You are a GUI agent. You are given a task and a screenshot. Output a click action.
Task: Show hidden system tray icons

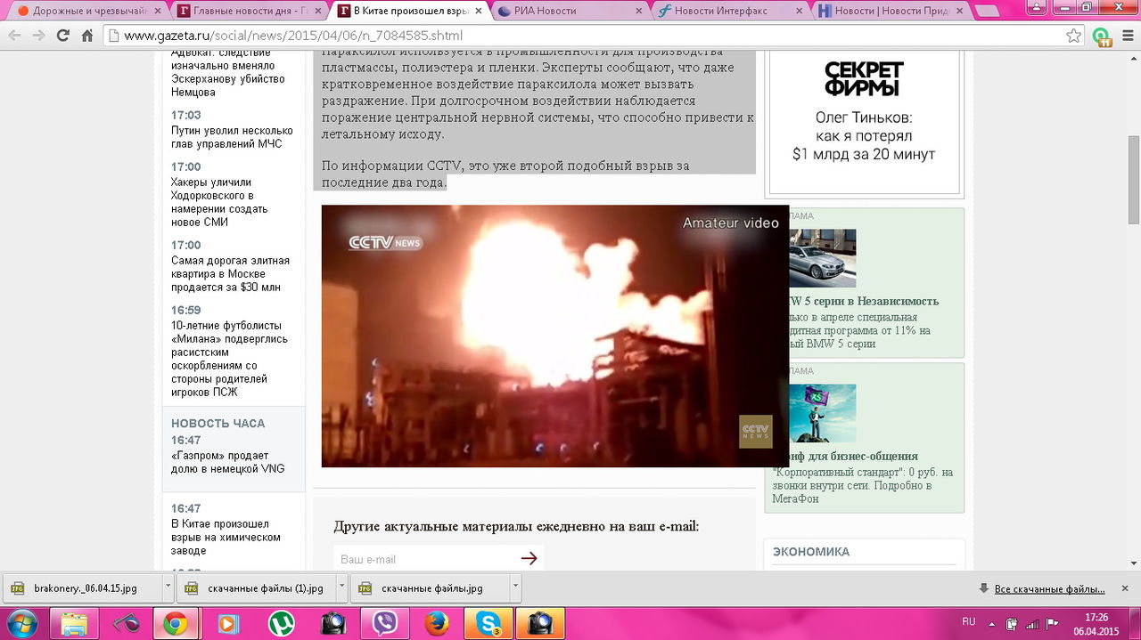pyautogui.click(x=993, y=622)
